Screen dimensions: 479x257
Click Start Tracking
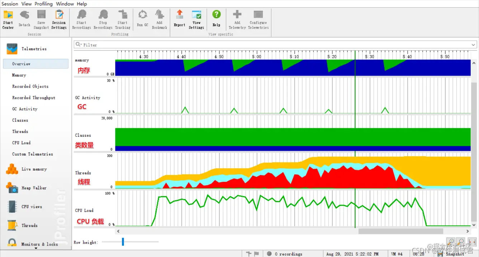point(123,19)
